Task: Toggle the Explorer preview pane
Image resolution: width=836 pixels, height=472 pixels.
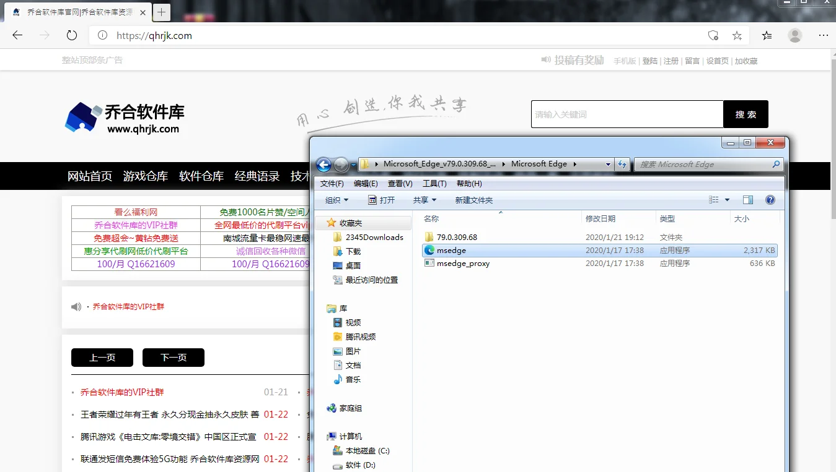Action: (748, 200)
